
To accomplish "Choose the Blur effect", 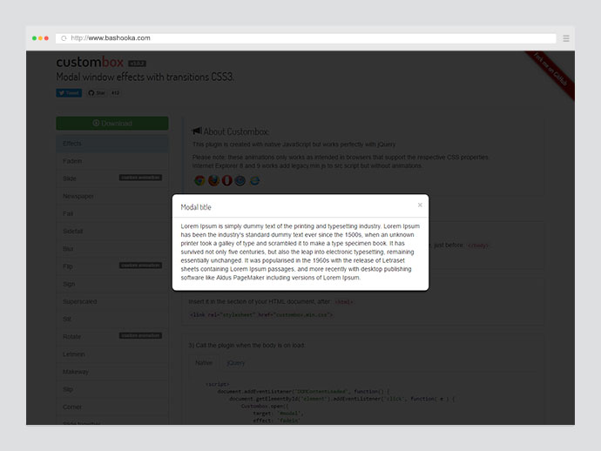I will coord(112,249).
